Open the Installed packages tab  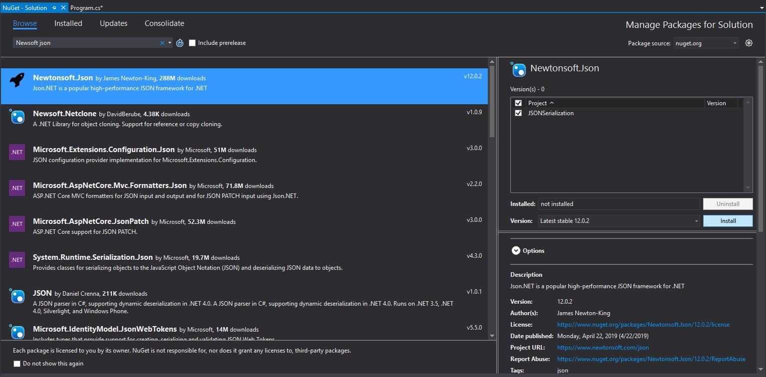pyautogui.click(x=68, y=23)
